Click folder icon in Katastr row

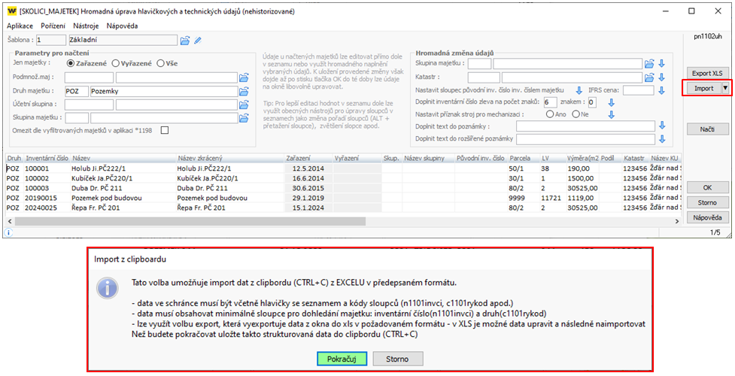pyautogui.click(x=649, y=77)
